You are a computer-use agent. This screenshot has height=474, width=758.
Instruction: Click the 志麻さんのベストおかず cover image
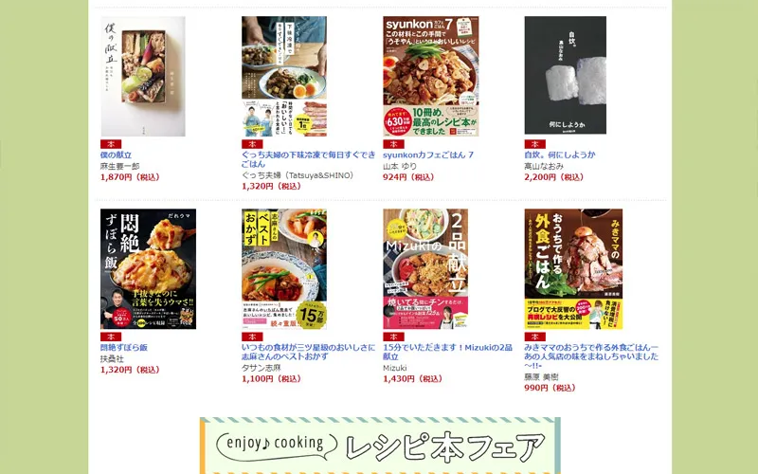click(x=284, y=269)
